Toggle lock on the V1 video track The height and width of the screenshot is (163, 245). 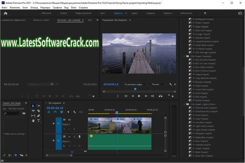click(53, 124)
